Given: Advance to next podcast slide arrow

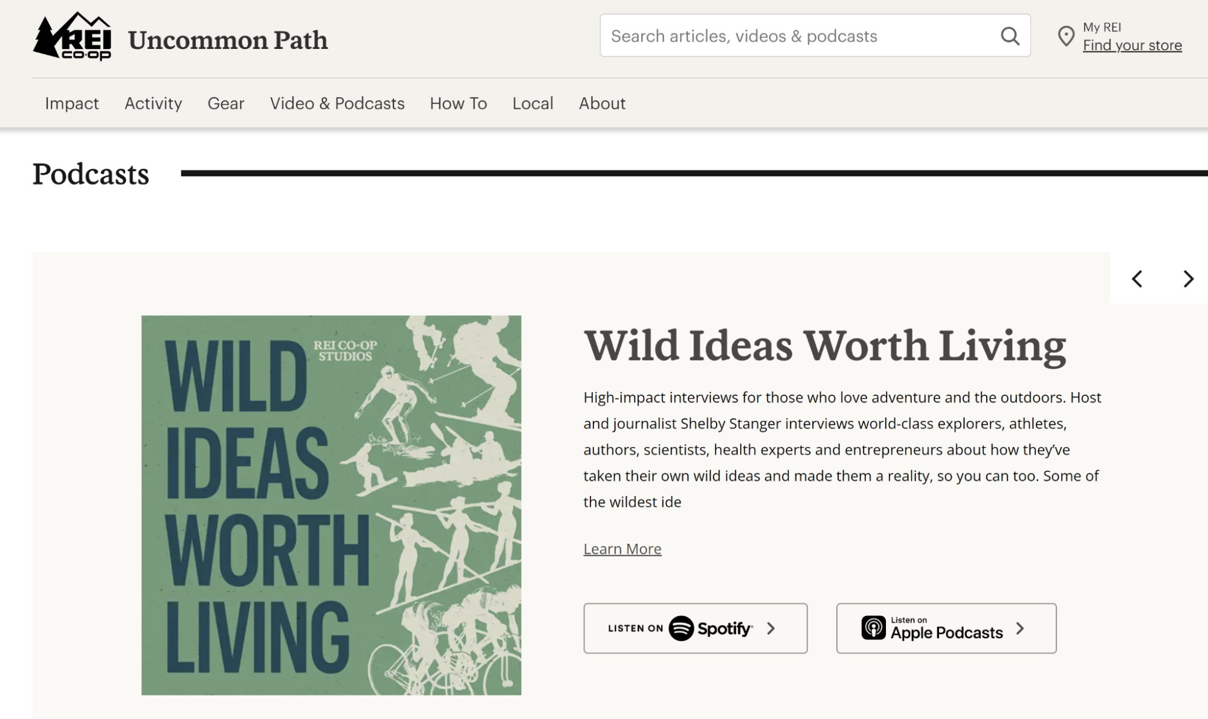Looking at the screenshot, I should click(1188, 279).
